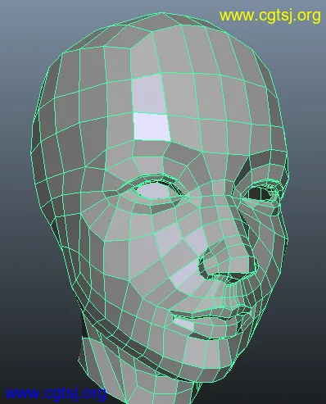Click the dark hollow eye socket
The height and width of the screenshot is (404, 326).
[259, 193]
